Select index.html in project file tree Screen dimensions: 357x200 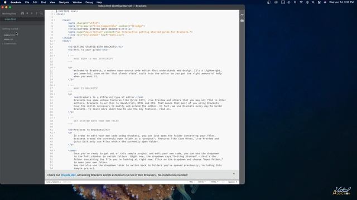9,35
